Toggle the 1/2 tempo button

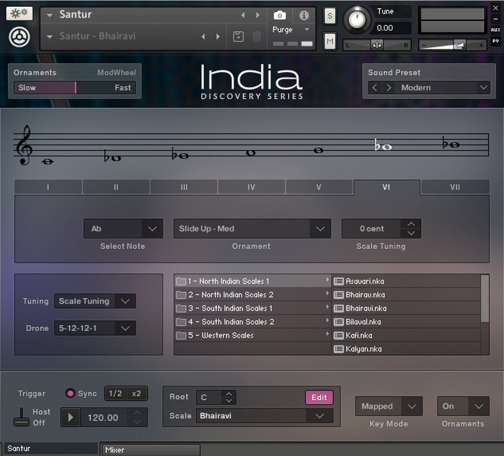(x=115, y=393)
